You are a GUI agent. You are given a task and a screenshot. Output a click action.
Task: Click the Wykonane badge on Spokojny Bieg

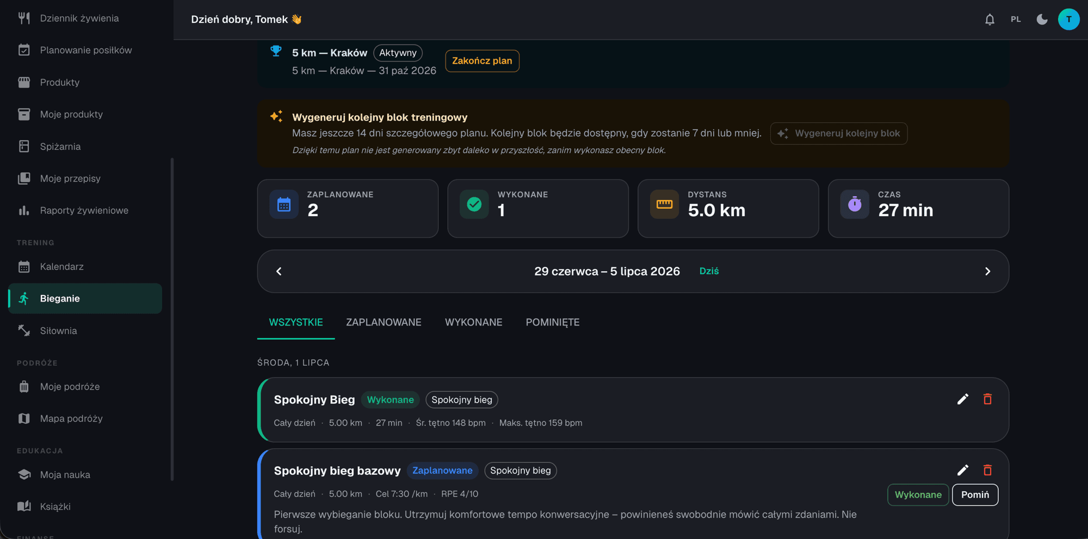(x=390, y=399)
